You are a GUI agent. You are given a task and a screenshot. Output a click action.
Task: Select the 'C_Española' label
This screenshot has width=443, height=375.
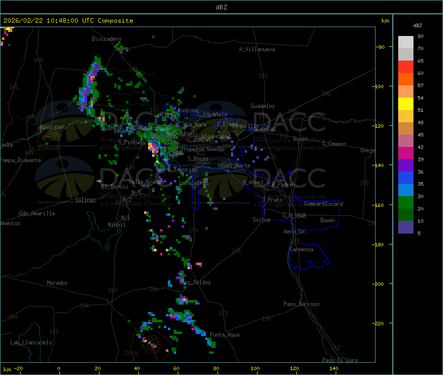pyautogui.click(x=213, y=114)
